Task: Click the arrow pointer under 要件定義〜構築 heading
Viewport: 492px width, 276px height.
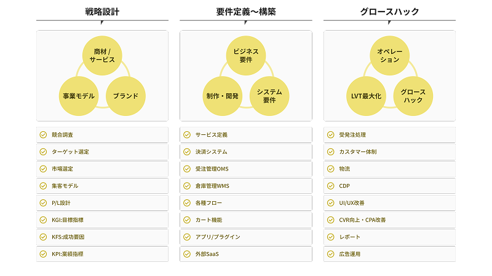Action: [245, 23]
